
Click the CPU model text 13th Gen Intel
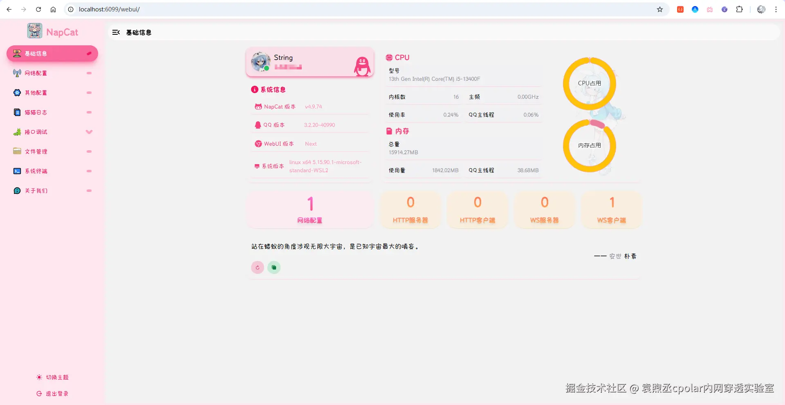[434, 79]
